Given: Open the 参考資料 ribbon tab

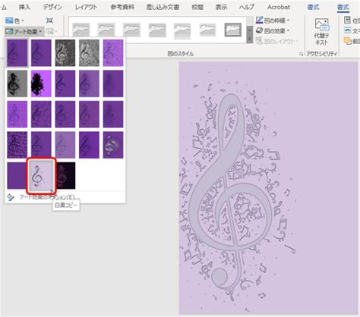Looking at the screenshot, I should coord(122,7).
